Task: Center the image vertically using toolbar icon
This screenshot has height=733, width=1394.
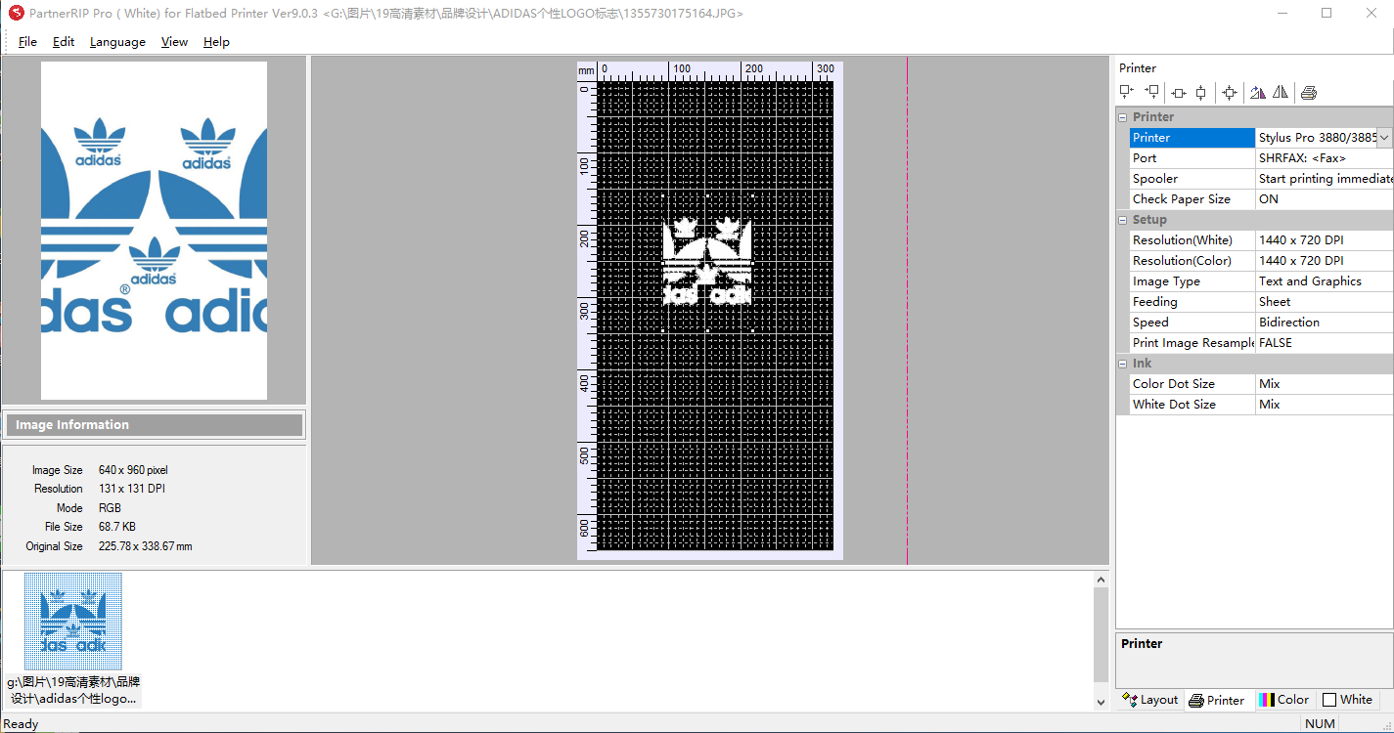Action: (x=1201, y=93)
